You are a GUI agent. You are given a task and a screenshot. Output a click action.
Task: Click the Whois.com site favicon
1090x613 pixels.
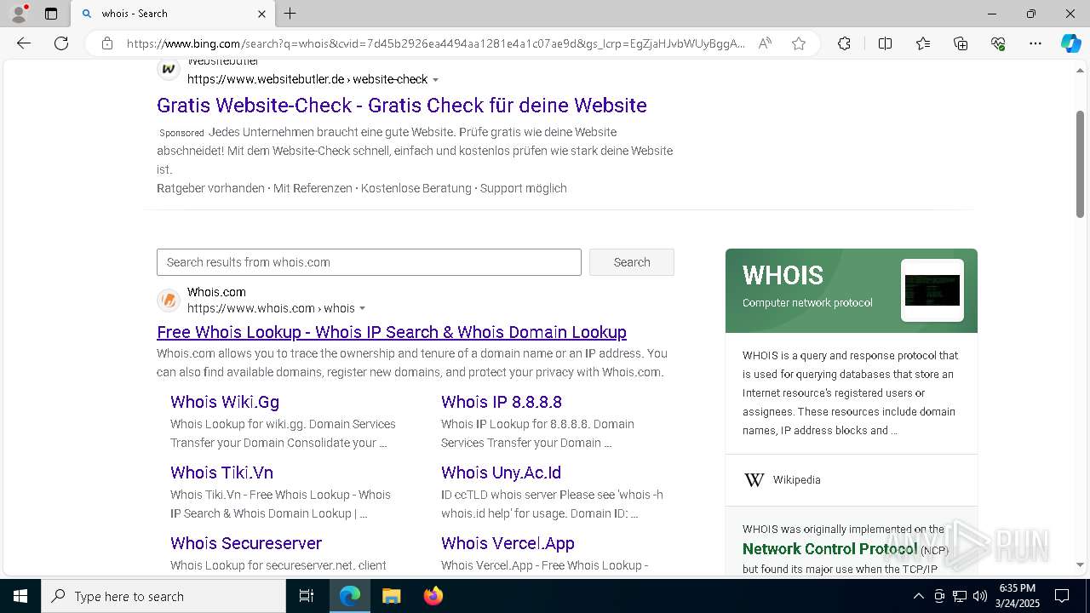(169, 300)
